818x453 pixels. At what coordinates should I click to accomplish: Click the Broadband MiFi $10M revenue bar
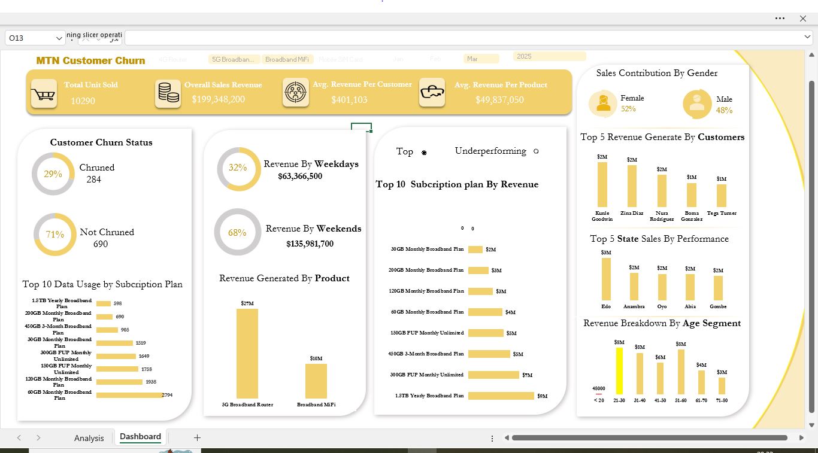point(316,381)
